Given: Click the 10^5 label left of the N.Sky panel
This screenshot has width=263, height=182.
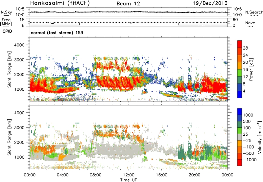Looking at the screenshot, I should click(x=20, y=9).
